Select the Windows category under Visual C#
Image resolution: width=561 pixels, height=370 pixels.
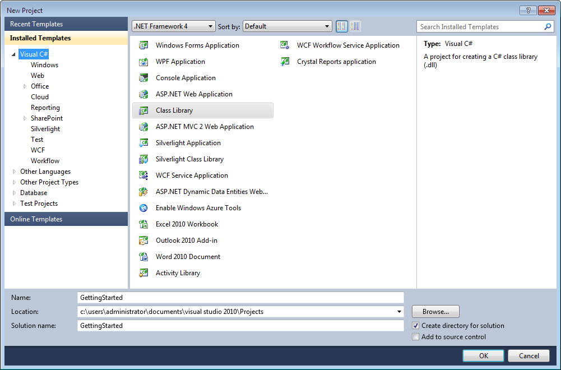44,65
